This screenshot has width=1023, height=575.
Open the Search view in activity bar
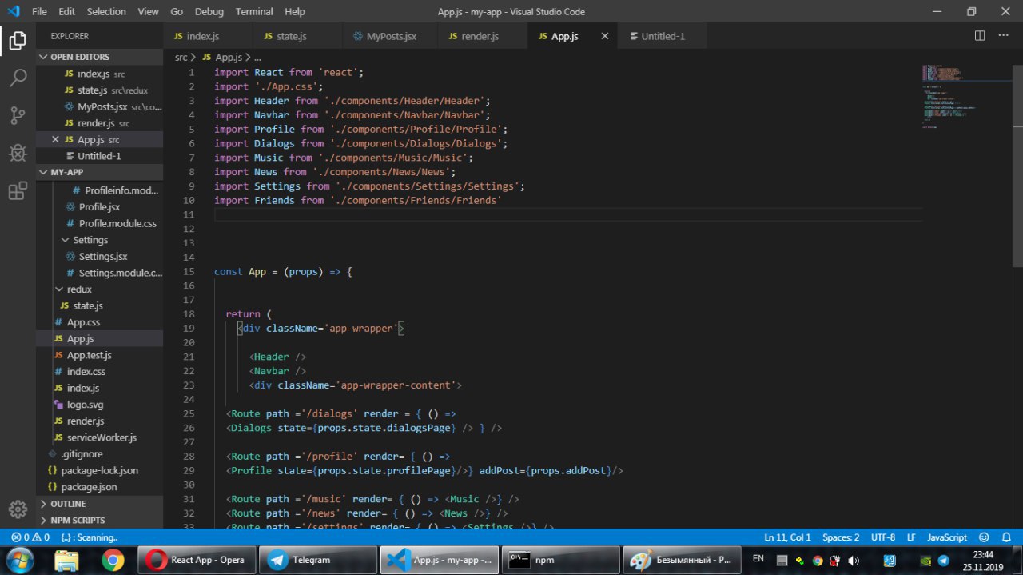pyautogui.click(x=18, y=78)
